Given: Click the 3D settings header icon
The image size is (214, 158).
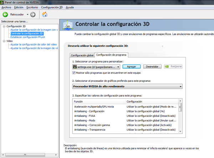Looking at the screenshot, I should (x=67, y=25).
